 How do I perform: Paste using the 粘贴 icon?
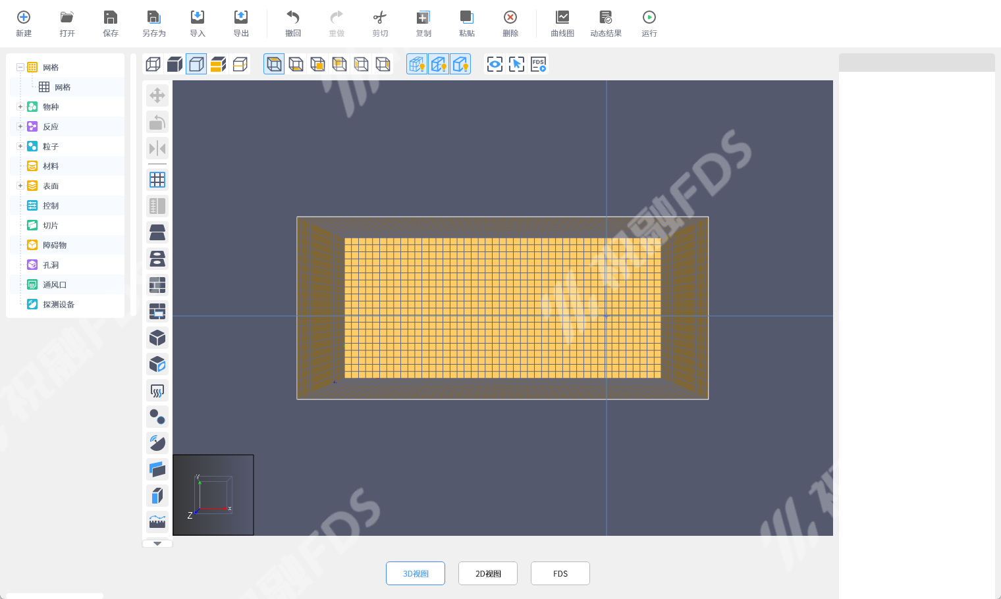(x=467, y=24)
